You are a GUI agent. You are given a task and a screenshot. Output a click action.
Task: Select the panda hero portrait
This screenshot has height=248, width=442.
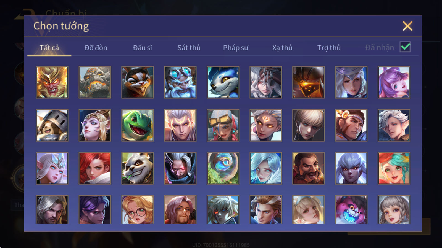[x=138, y=168]
